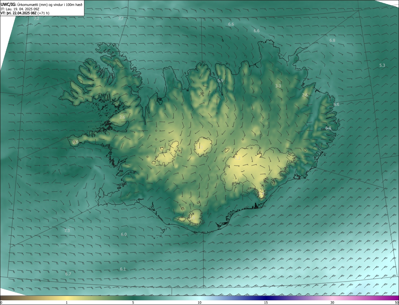Click the colorbar label '50'
This screenshot has height=305, width=399.
tap(397, 303)
